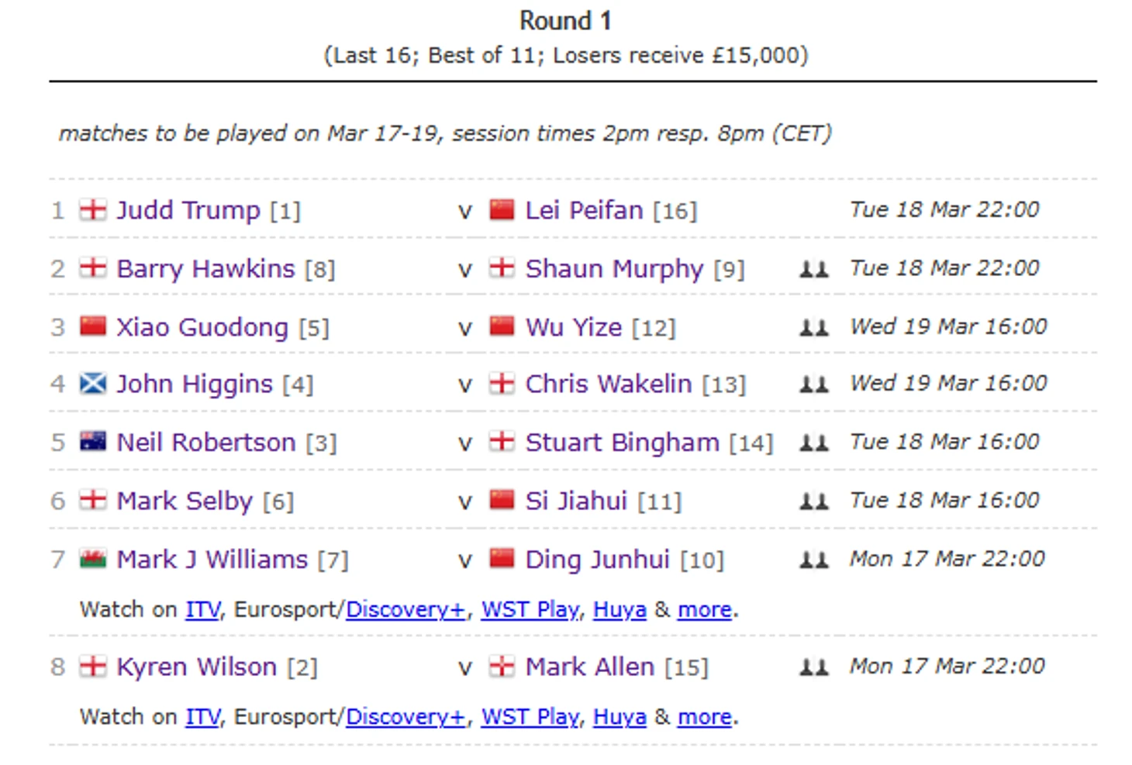
Task: Click Australia flag beside Neil Robertson
Action: coord(93,442)
